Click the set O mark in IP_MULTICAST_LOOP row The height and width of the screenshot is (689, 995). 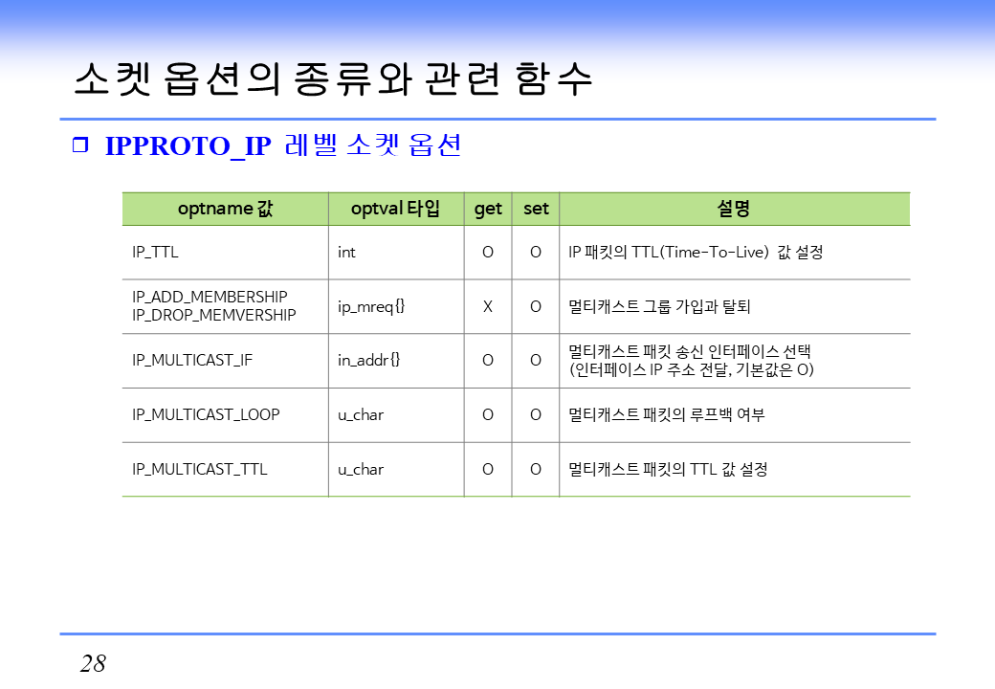click(536, 414)
